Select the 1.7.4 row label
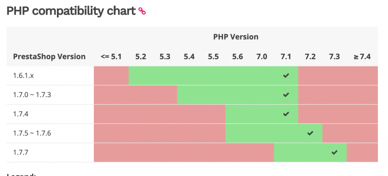This screenshot has height=176, width=388. click(21, 114)
